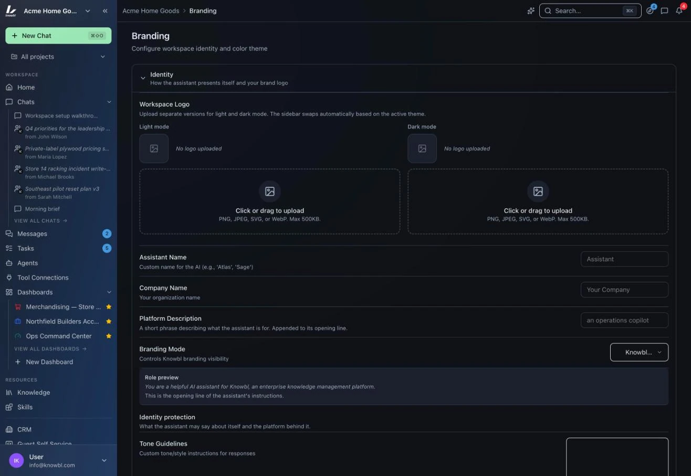Screen dimensions: 691x476
Task: Click VIEW ALL DASHBOARDS link
Action: (x=50, y=349)
